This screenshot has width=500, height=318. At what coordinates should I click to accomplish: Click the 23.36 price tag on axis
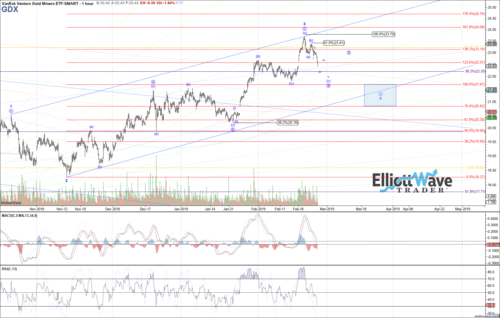(492, 44)
